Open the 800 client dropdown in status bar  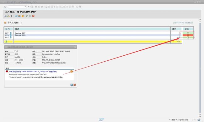point(176,120)
